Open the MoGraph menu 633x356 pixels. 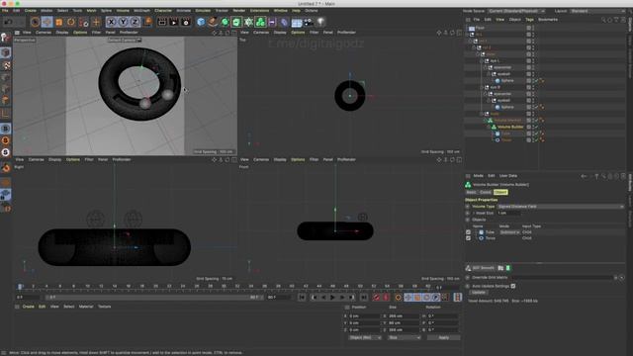click(141, 11)
